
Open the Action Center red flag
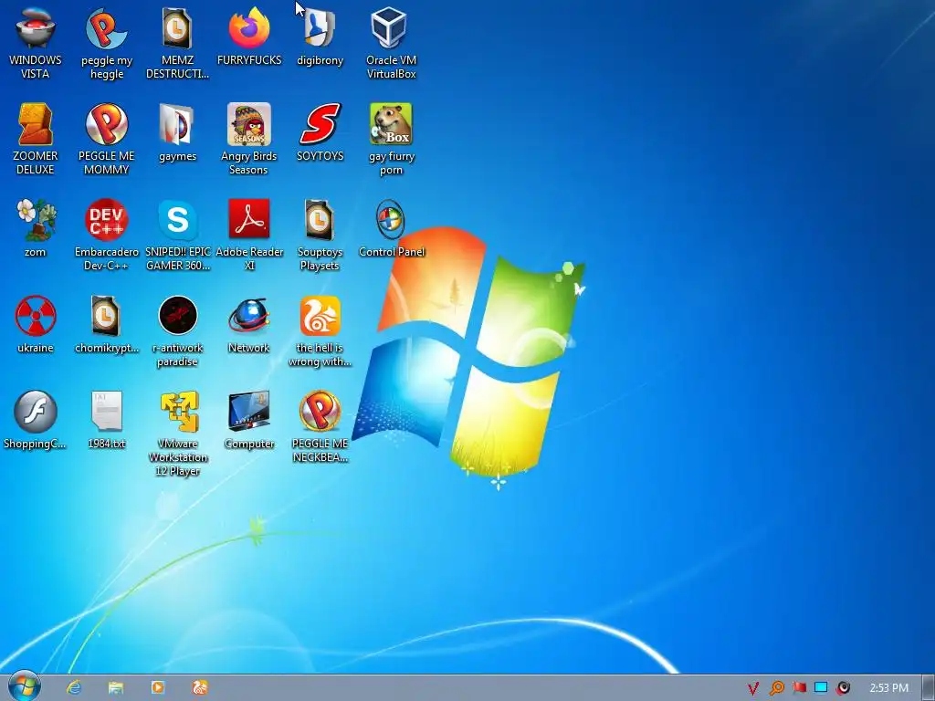[799, 688]
